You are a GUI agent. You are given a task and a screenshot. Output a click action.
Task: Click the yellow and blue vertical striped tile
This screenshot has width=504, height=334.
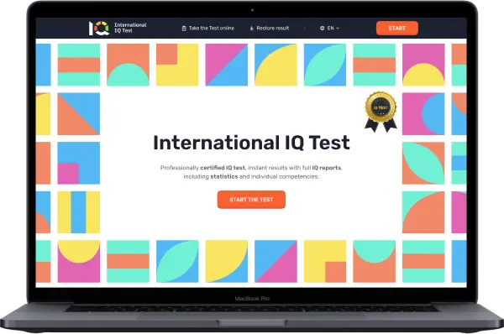[x=79, y=212]
